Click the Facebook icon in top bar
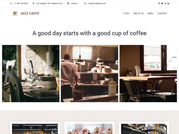179x134 pixels. point(159,4)
